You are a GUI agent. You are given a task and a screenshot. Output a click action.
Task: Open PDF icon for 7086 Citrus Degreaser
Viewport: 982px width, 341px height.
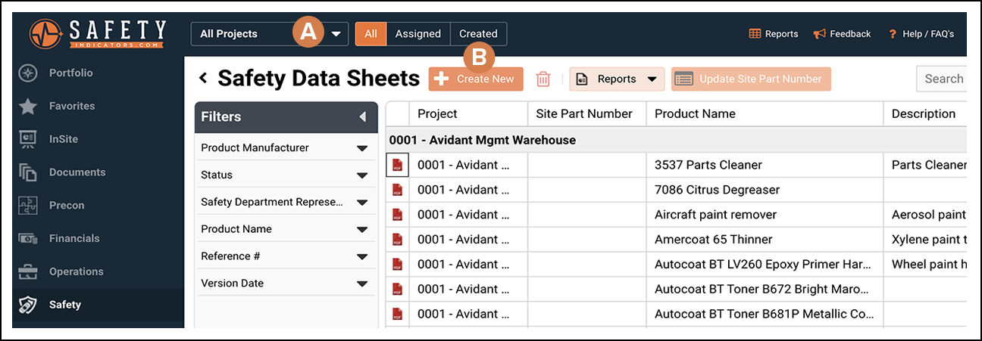(397, 190)
